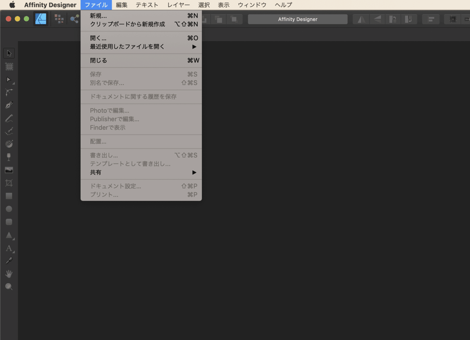Close the open ファイル menu title
Image resolution: width=470 pixels, height=340 pixels.
(x=96, y=5)
